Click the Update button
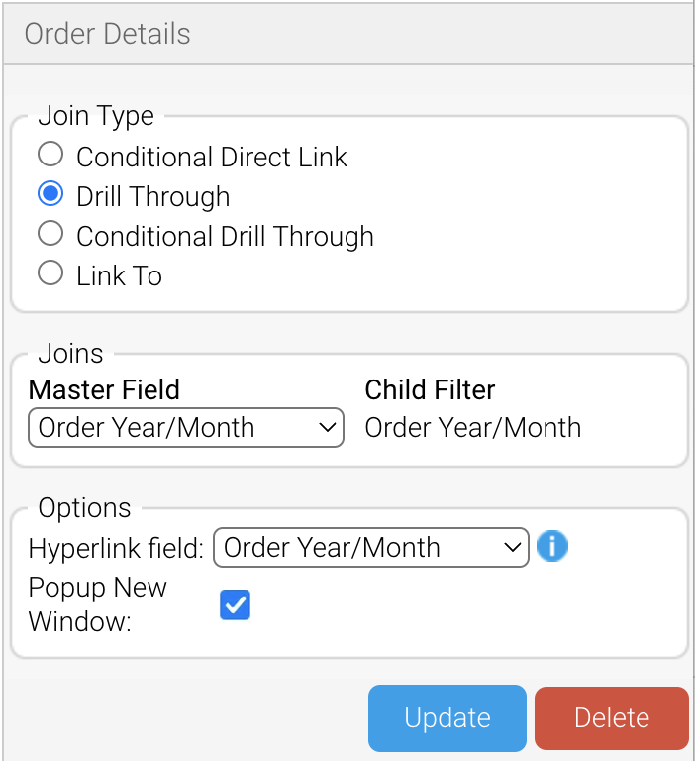The height and width of the screenshot is (761, 695). click(x=447, y=718)
